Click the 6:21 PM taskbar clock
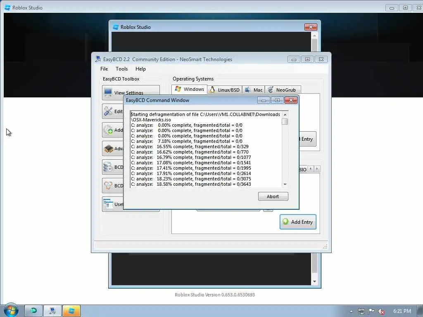423x317 pixels. pyautogui.click(x=402, y=311)
